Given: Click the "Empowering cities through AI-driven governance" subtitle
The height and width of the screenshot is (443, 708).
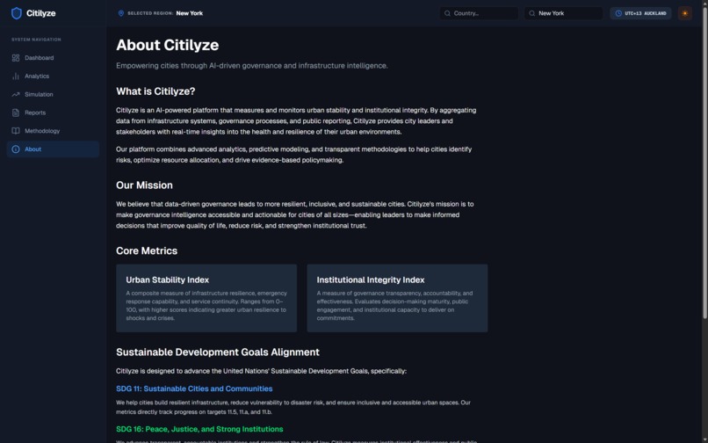Looking at the screenshot, I should point(252,66).
